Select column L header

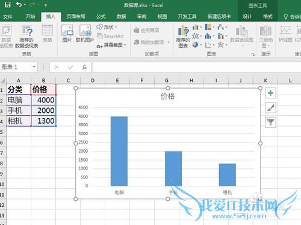click(x=290, y=81)
